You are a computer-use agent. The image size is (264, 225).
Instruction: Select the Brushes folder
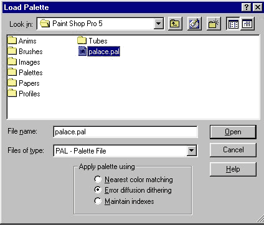pos(25,52)
